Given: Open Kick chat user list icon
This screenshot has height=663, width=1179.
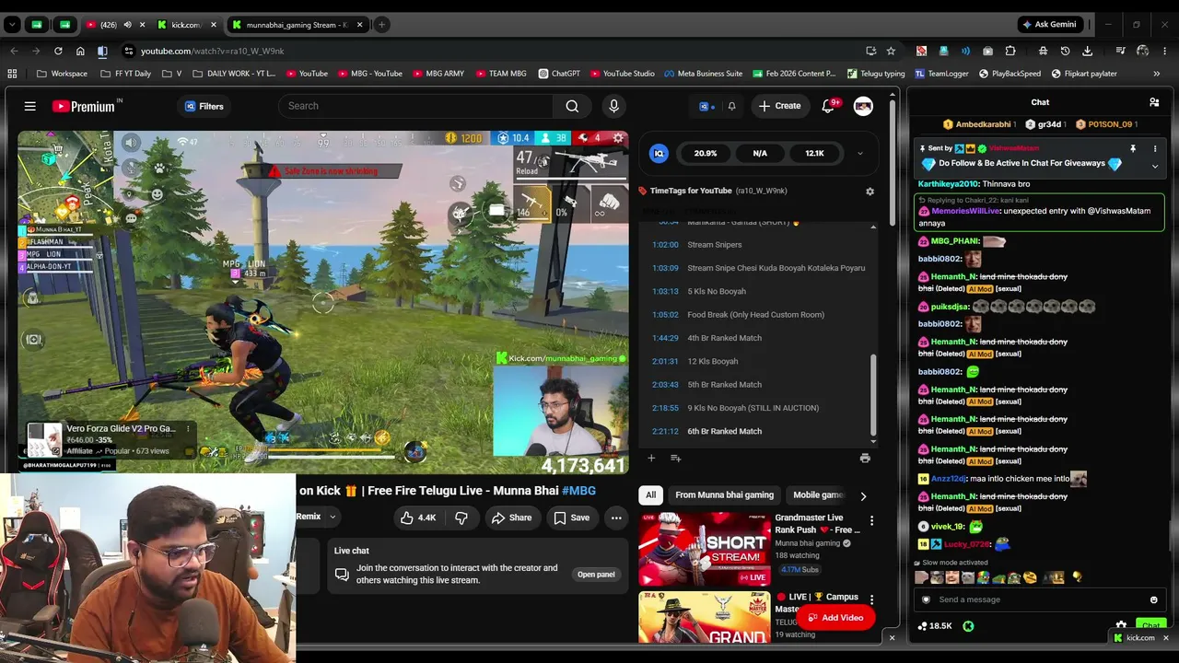Looking at the screenshot, I should [1154, 102].
